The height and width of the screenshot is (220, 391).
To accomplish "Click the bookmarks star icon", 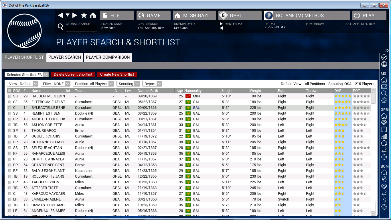I will 84,15.
